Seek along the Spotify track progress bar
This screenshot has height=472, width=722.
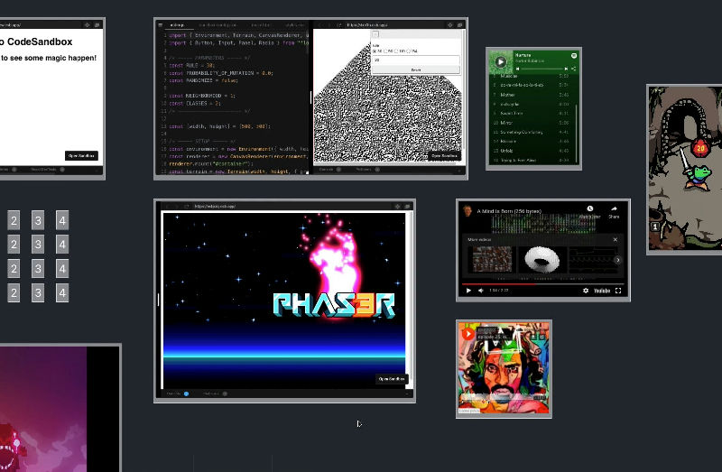coord(541,69)
